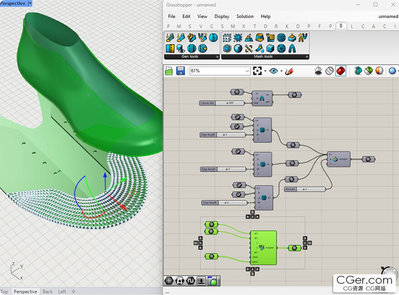
Task: Expand the Gen tools panel plus corner
Action: 217,57
